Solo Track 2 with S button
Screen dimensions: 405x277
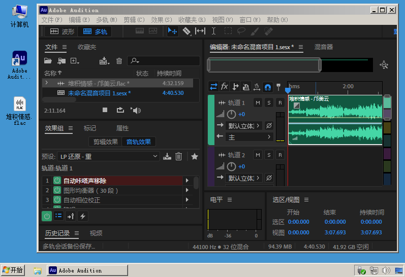click(x=269, y=155)
